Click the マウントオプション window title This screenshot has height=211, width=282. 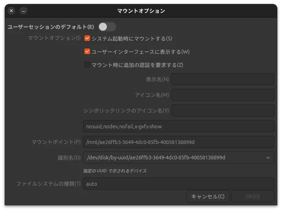(x=141, y=11)
